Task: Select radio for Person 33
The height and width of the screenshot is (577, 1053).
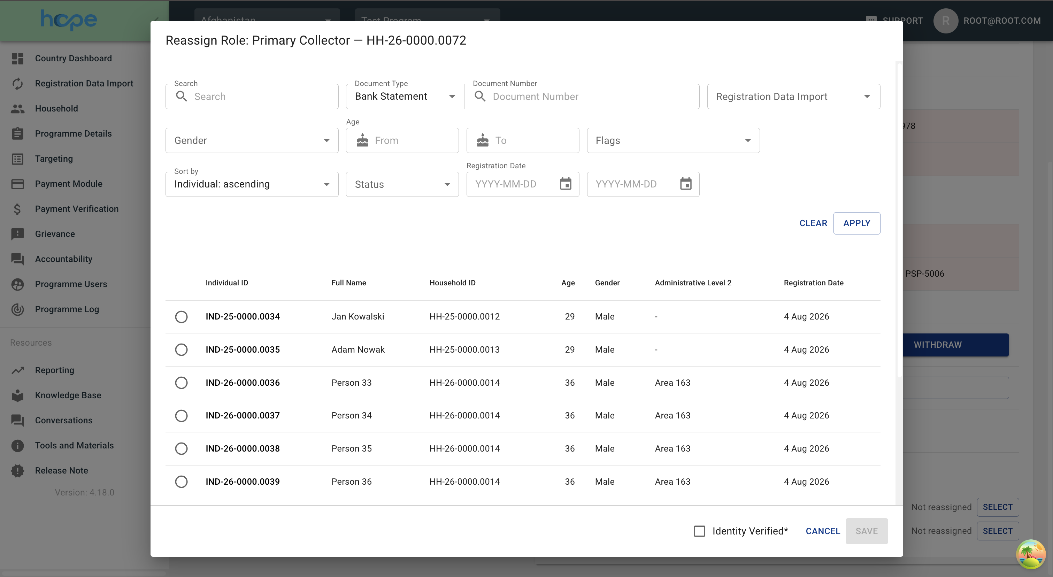Action: [181, 383]
